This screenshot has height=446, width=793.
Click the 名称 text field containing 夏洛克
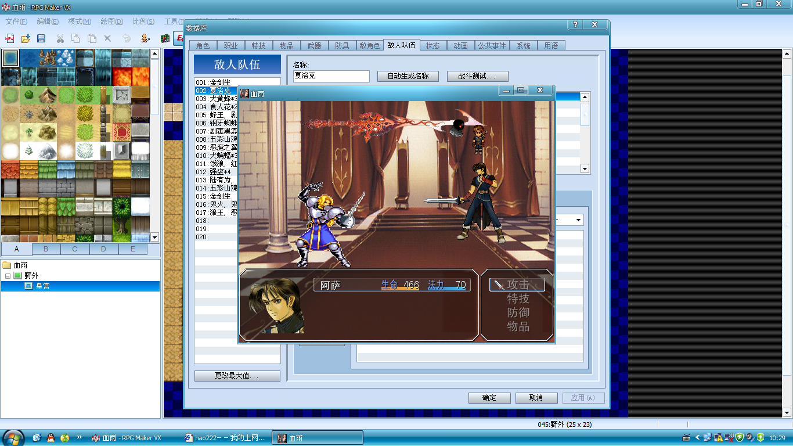(x=331, y=76)
